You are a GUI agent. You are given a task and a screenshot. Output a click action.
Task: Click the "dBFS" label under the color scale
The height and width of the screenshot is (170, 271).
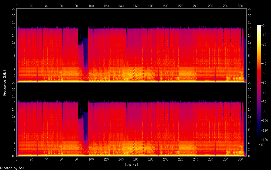point(262,145)
